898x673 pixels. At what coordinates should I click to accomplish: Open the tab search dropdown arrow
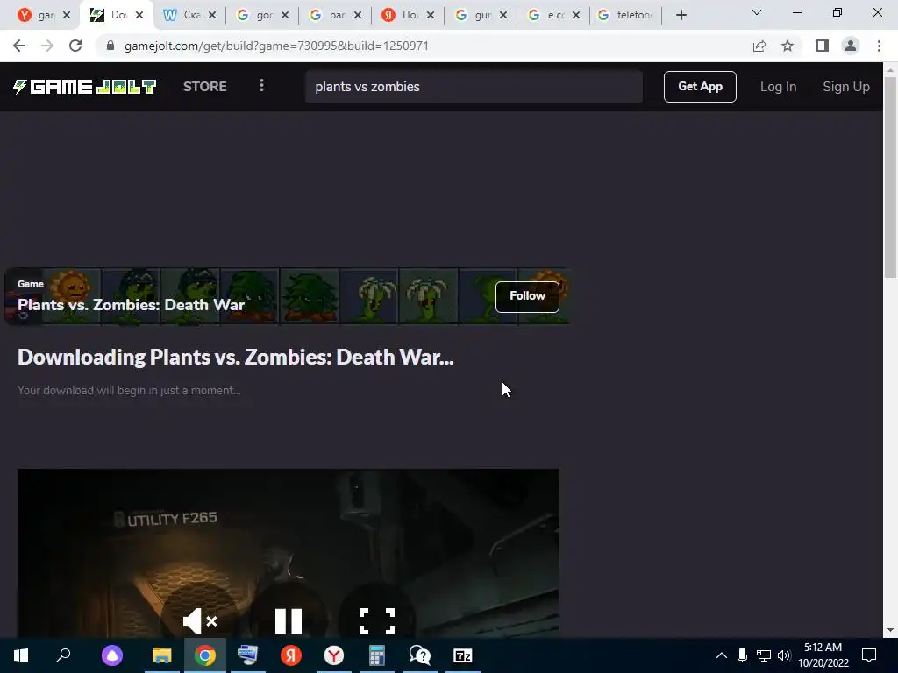tap(757, 12)
